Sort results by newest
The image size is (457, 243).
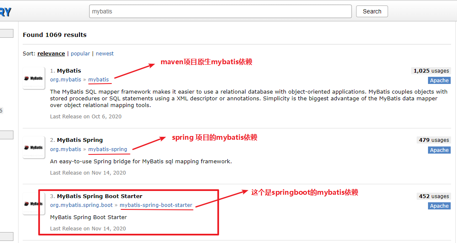(104, 53)
